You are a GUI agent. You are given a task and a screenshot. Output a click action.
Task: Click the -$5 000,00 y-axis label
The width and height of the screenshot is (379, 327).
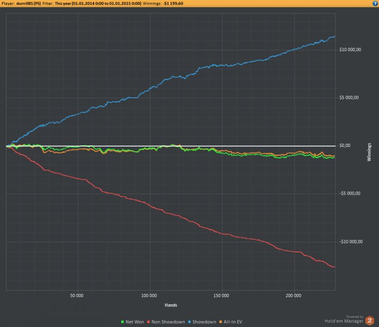point(350,194)
